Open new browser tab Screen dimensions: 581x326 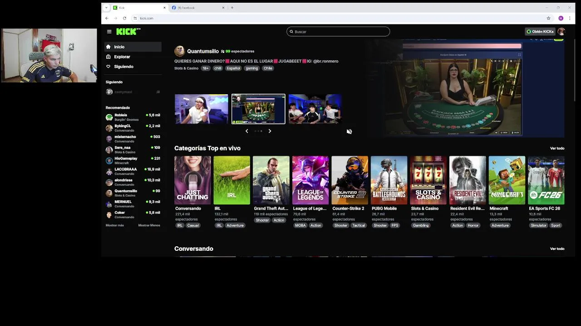[x=232, y=8]
